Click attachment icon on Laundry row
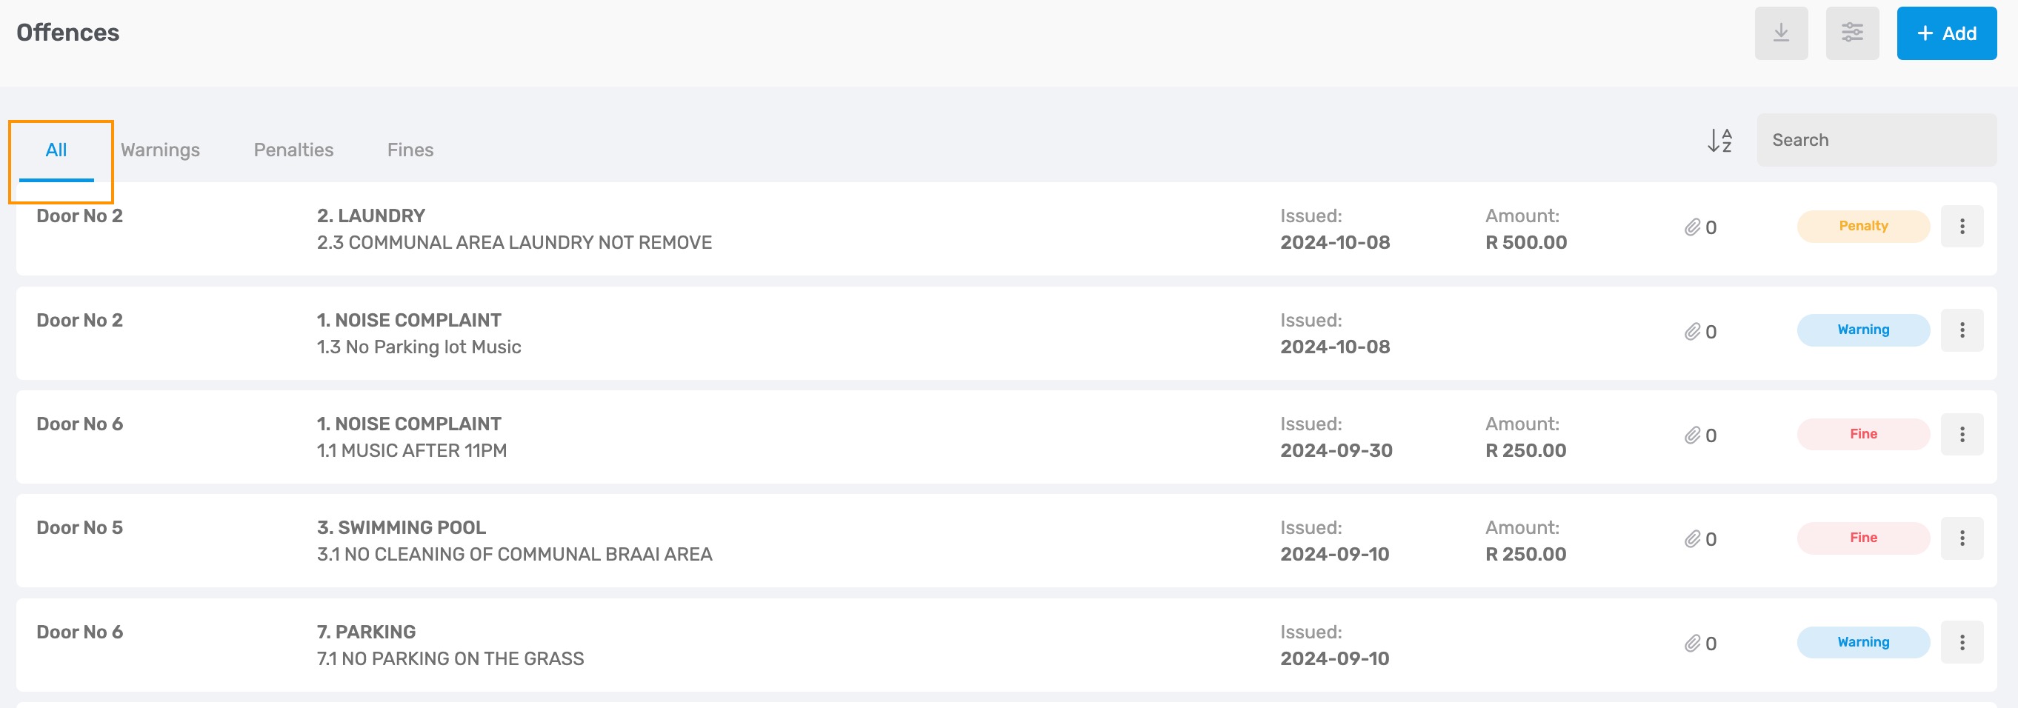The width and height of the screenshot is (2018, 708). click(x=1693, y=227)
